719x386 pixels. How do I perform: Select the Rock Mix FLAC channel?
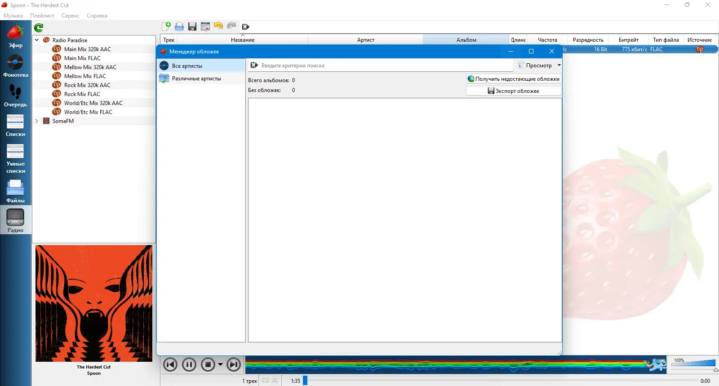82,94
